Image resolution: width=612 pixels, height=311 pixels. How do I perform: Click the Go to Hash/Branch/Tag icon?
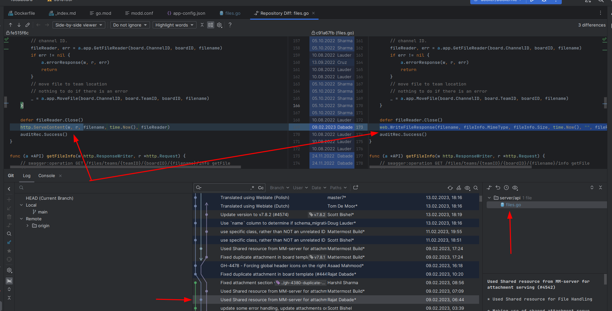pyautogui.click(x=476, y=188)
